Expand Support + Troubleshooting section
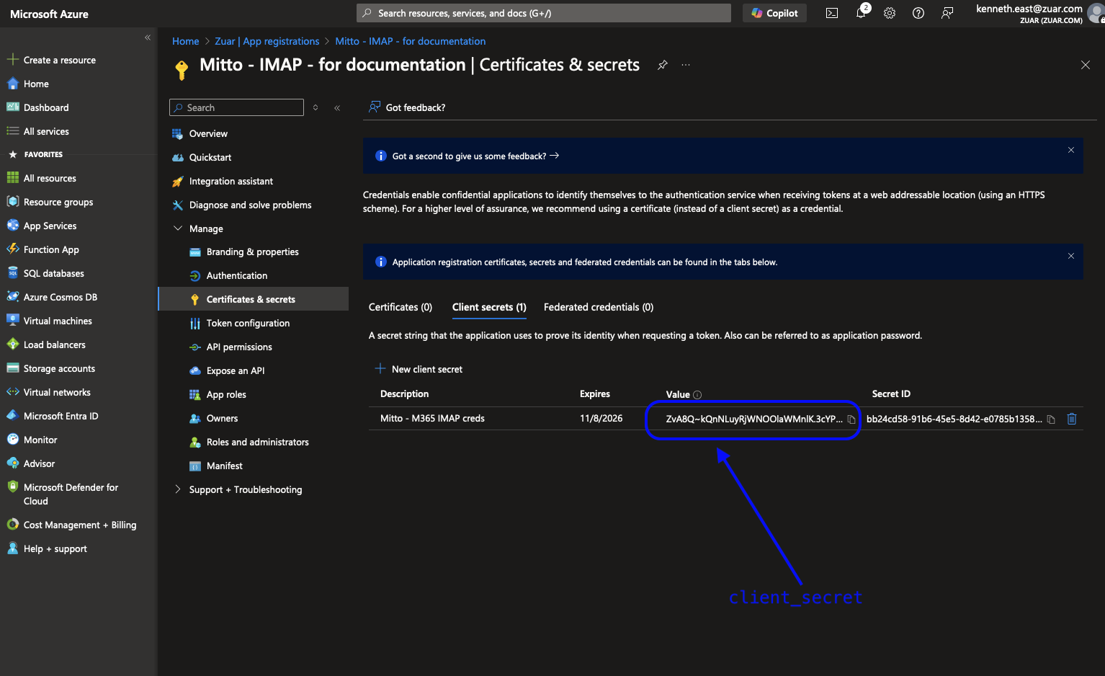 click(x=178, y=489)
